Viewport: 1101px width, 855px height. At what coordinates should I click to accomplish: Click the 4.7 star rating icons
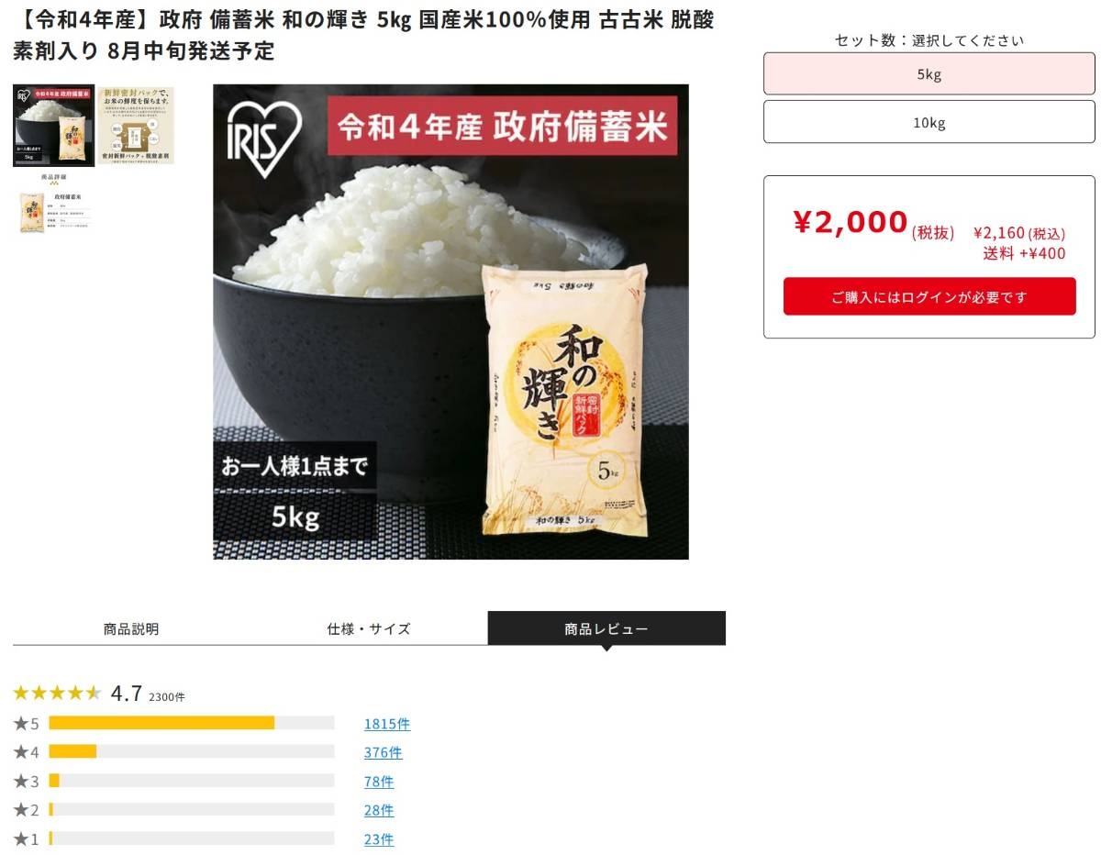[57, 693]
